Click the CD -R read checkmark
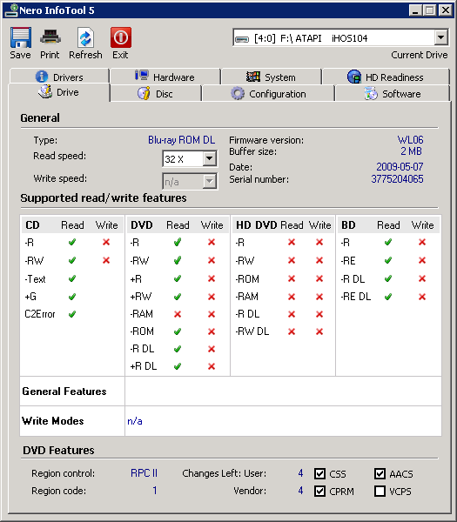This screenshot has height=522, width=457. click(72, 242)
